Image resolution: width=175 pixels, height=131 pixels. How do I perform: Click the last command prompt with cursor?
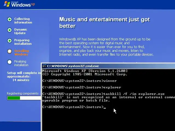[74, 107]
